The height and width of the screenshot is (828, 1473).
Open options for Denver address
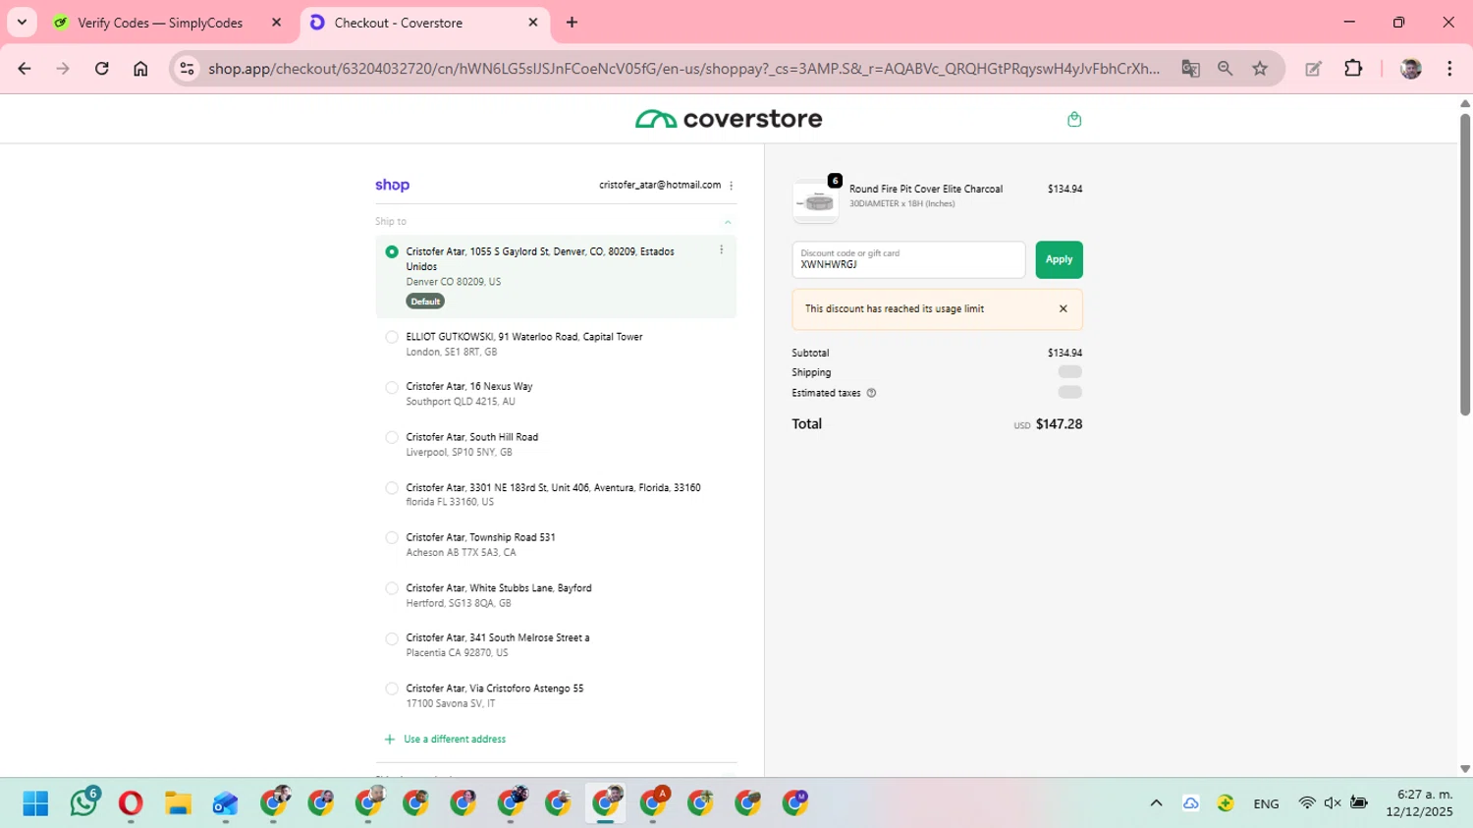721,249
